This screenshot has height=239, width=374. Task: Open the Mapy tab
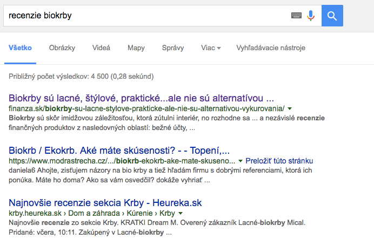click(x=136, y=48)
